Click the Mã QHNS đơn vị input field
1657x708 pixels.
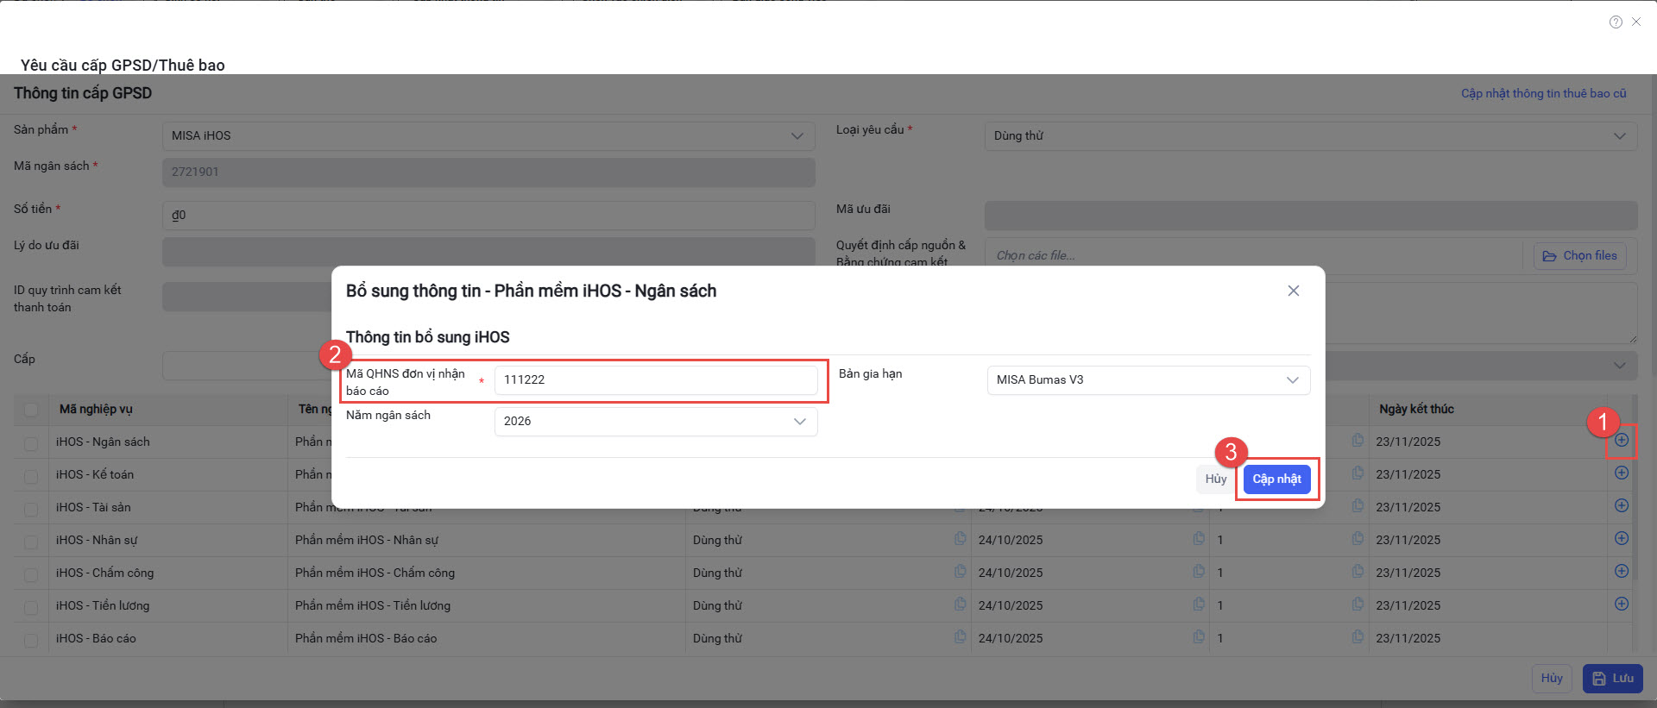click(x=656, y=380)
